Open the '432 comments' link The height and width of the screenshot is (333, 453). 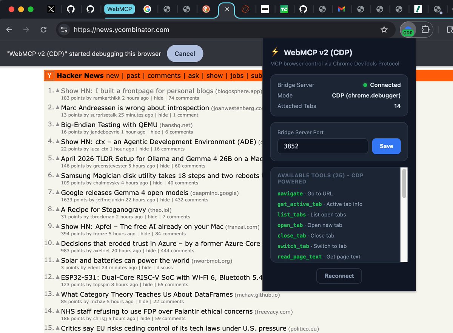click(x=191, y=200)
